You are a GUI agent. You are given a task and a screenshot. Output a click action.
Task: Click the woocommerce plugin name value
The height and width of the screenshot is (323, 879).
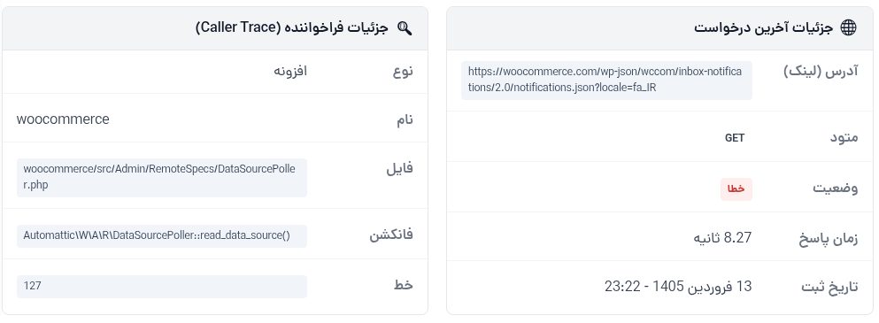click(x=63, y=119)
